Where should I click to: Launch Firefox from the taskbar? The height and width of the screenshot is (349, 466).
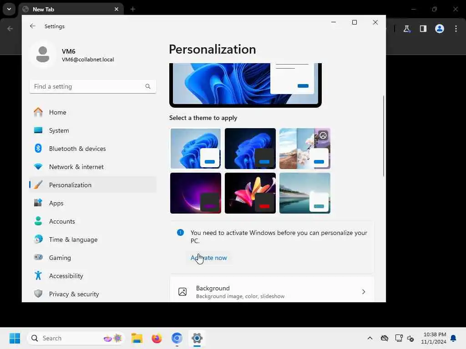[157, 338]
